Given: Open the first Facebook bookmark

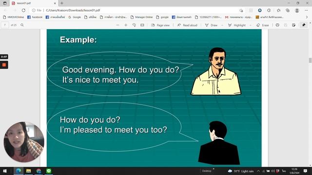Looking at the screenshot, I should coord(35,17).
